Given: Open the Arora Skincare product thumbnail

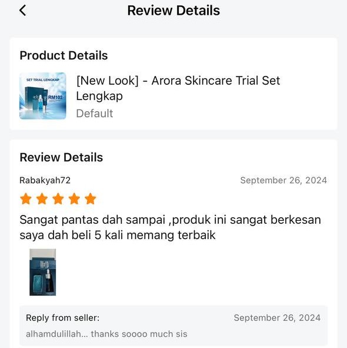Looking at the screenshot, I should 43,96.
